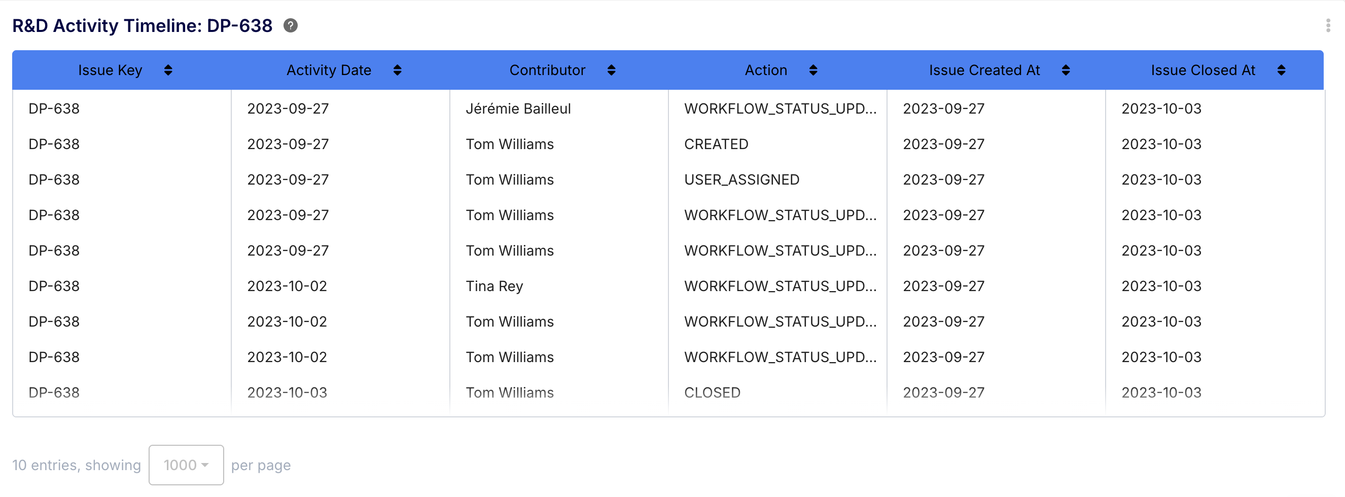The width and height of the screenshot is (1345, 497).
Task: Click the Activity Date sort arrows
Action: pos(397,70)
